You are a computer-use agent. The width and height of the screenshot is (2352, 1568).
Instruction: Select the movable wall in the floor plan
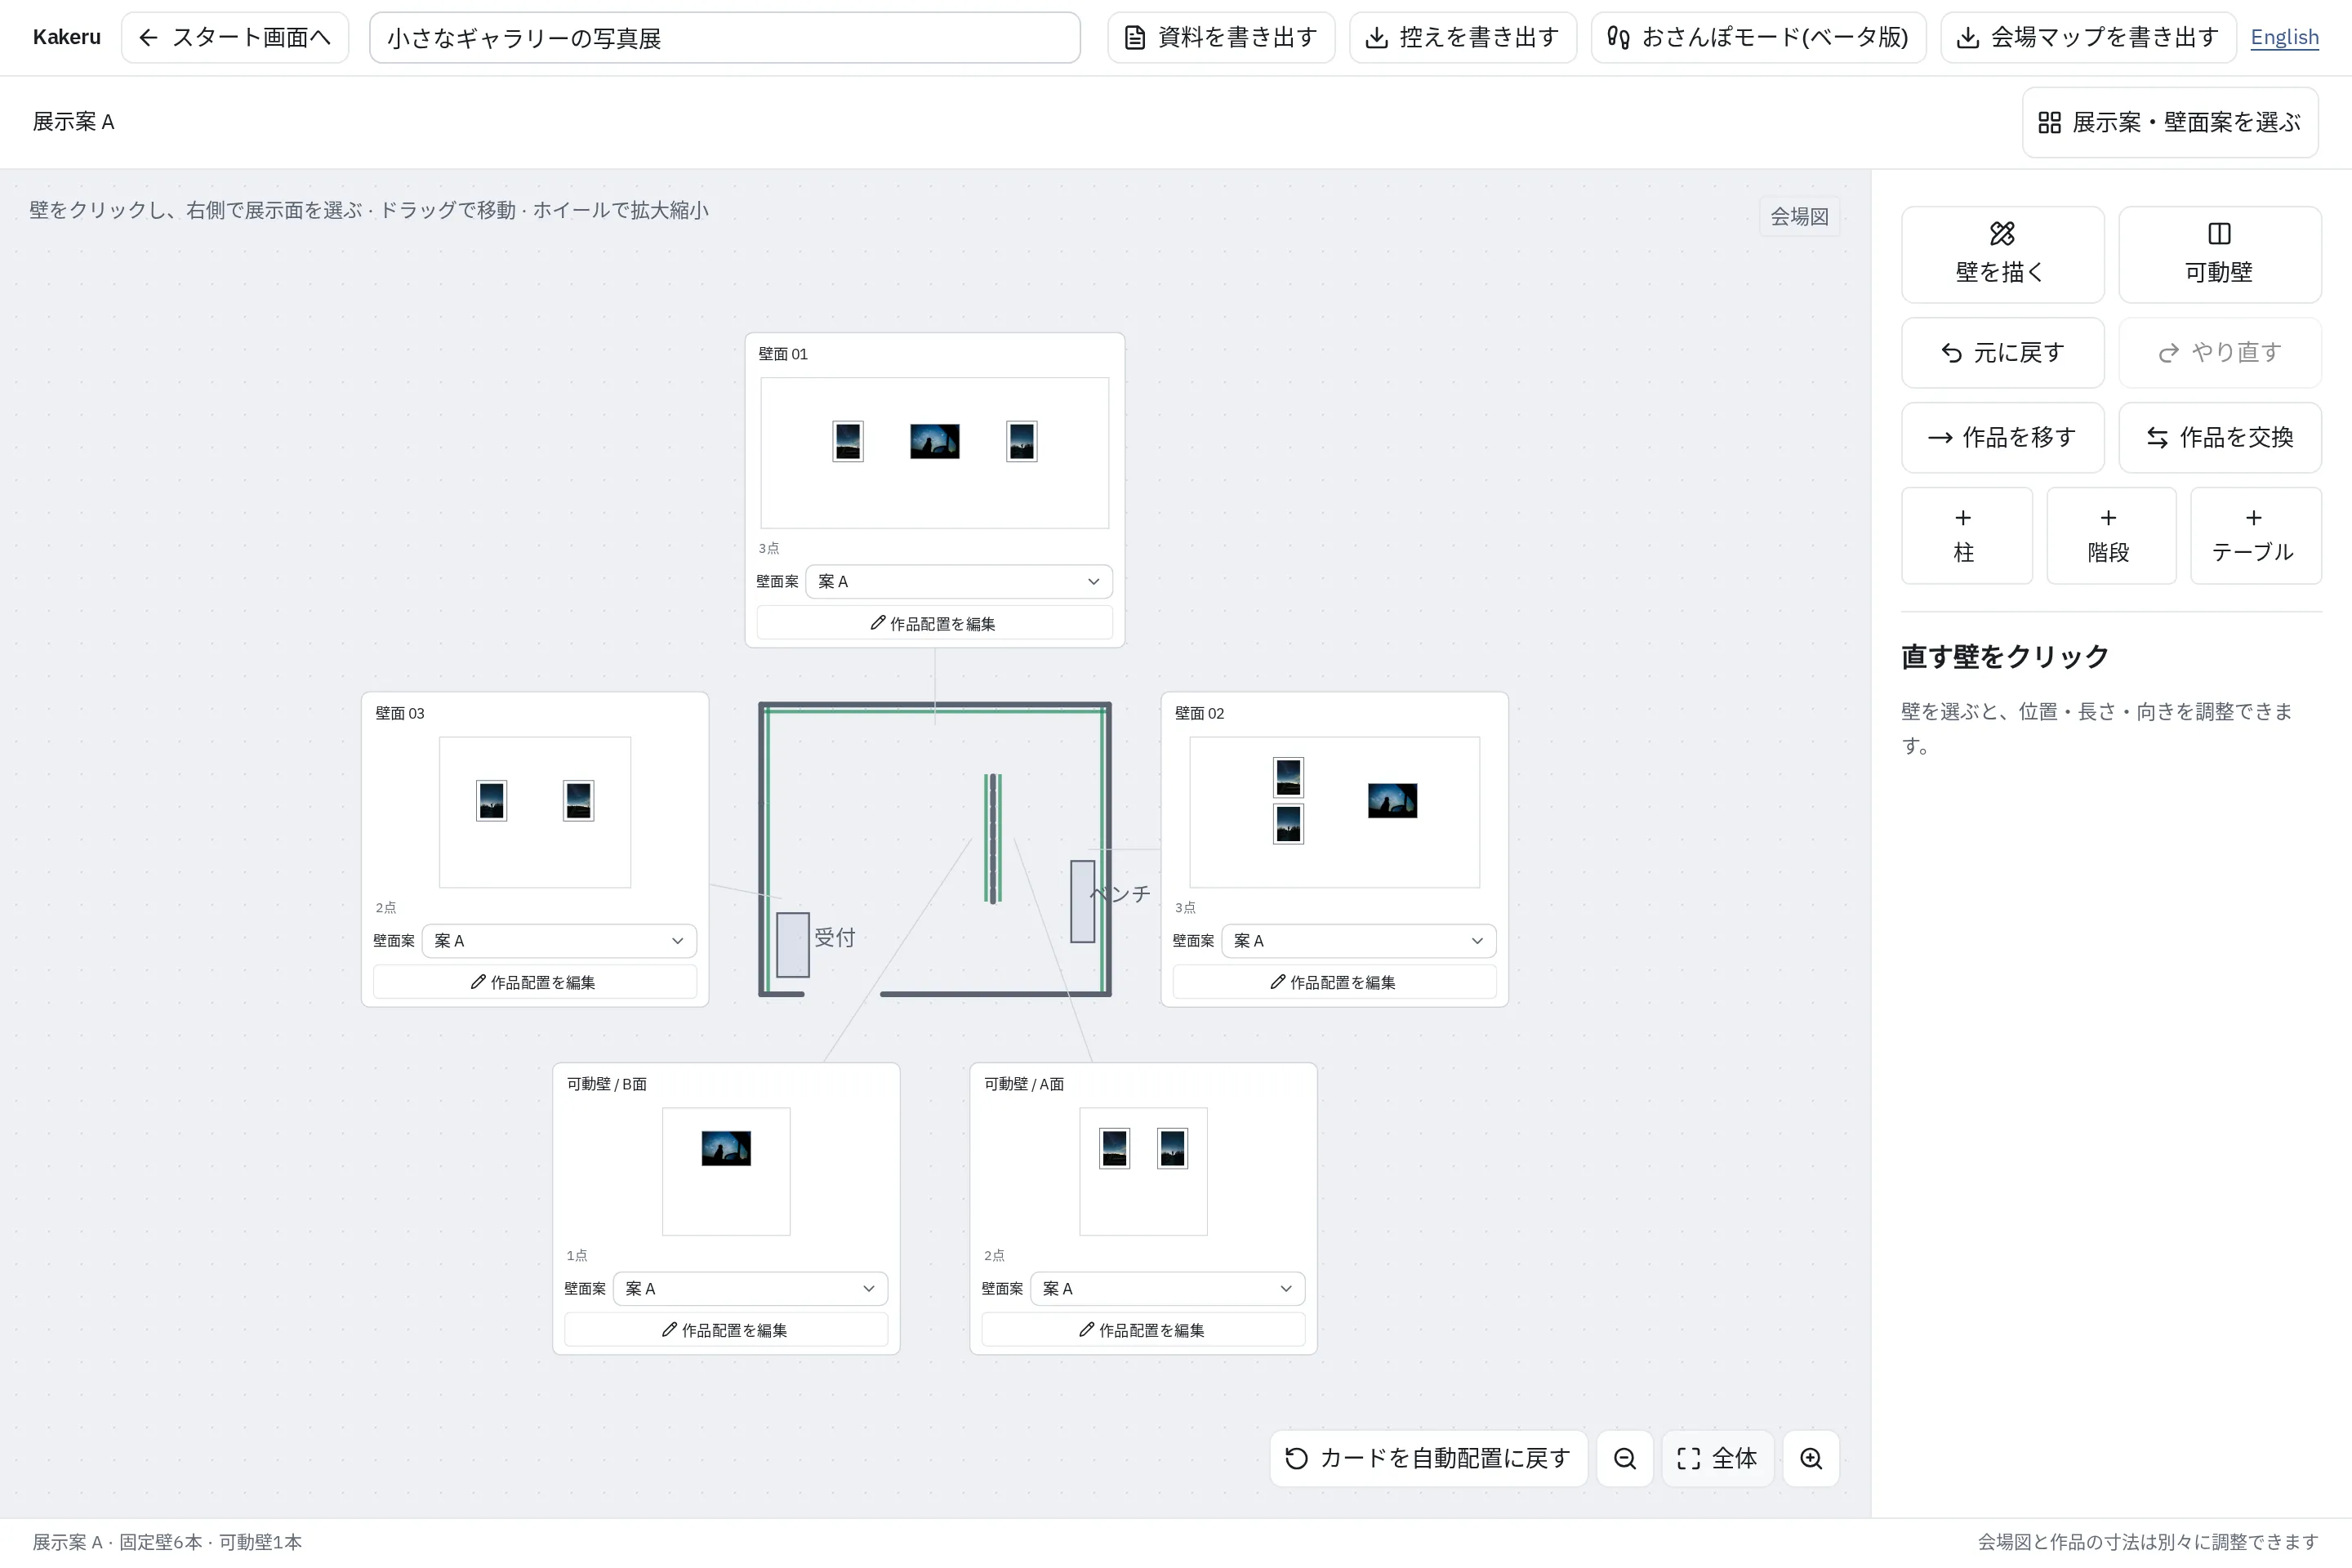point(993,838)
